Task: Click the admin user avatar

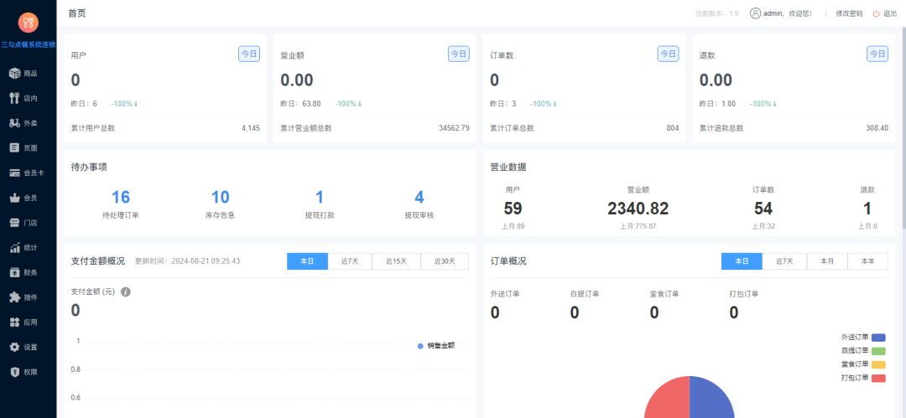Action: point(755,13)
